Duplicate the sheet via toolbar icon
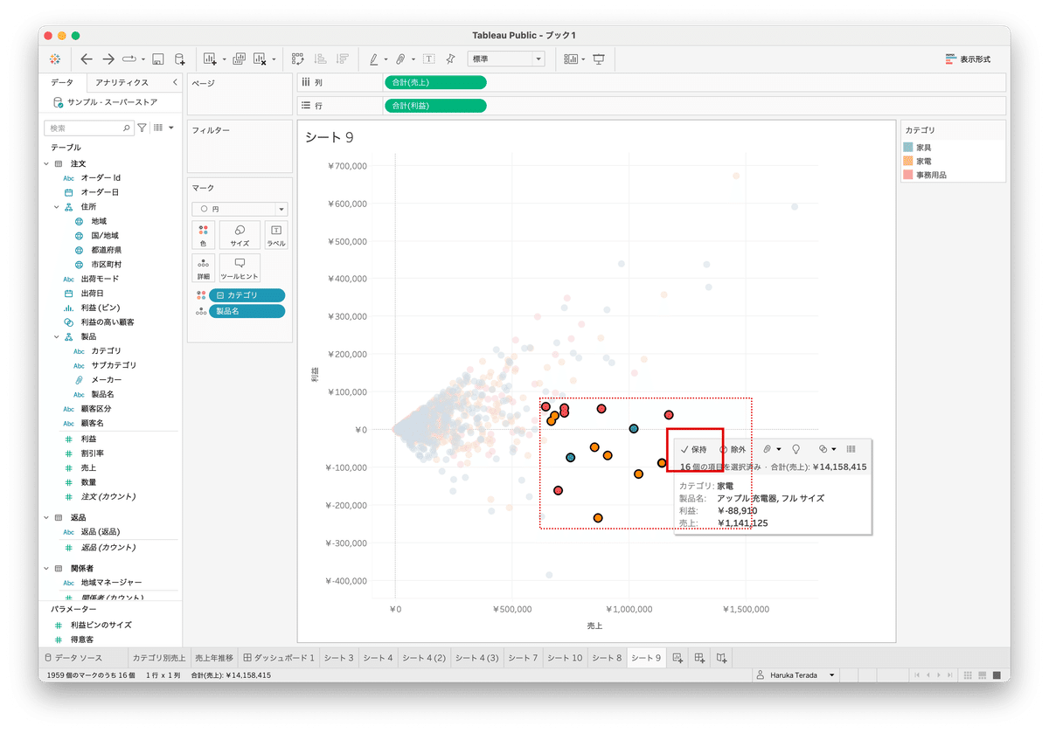 pyautogui.click(x=239, y=59)
